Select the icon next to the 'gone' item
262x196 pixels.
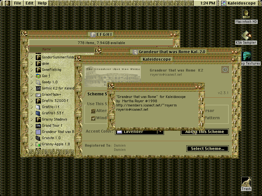point(38,63)
